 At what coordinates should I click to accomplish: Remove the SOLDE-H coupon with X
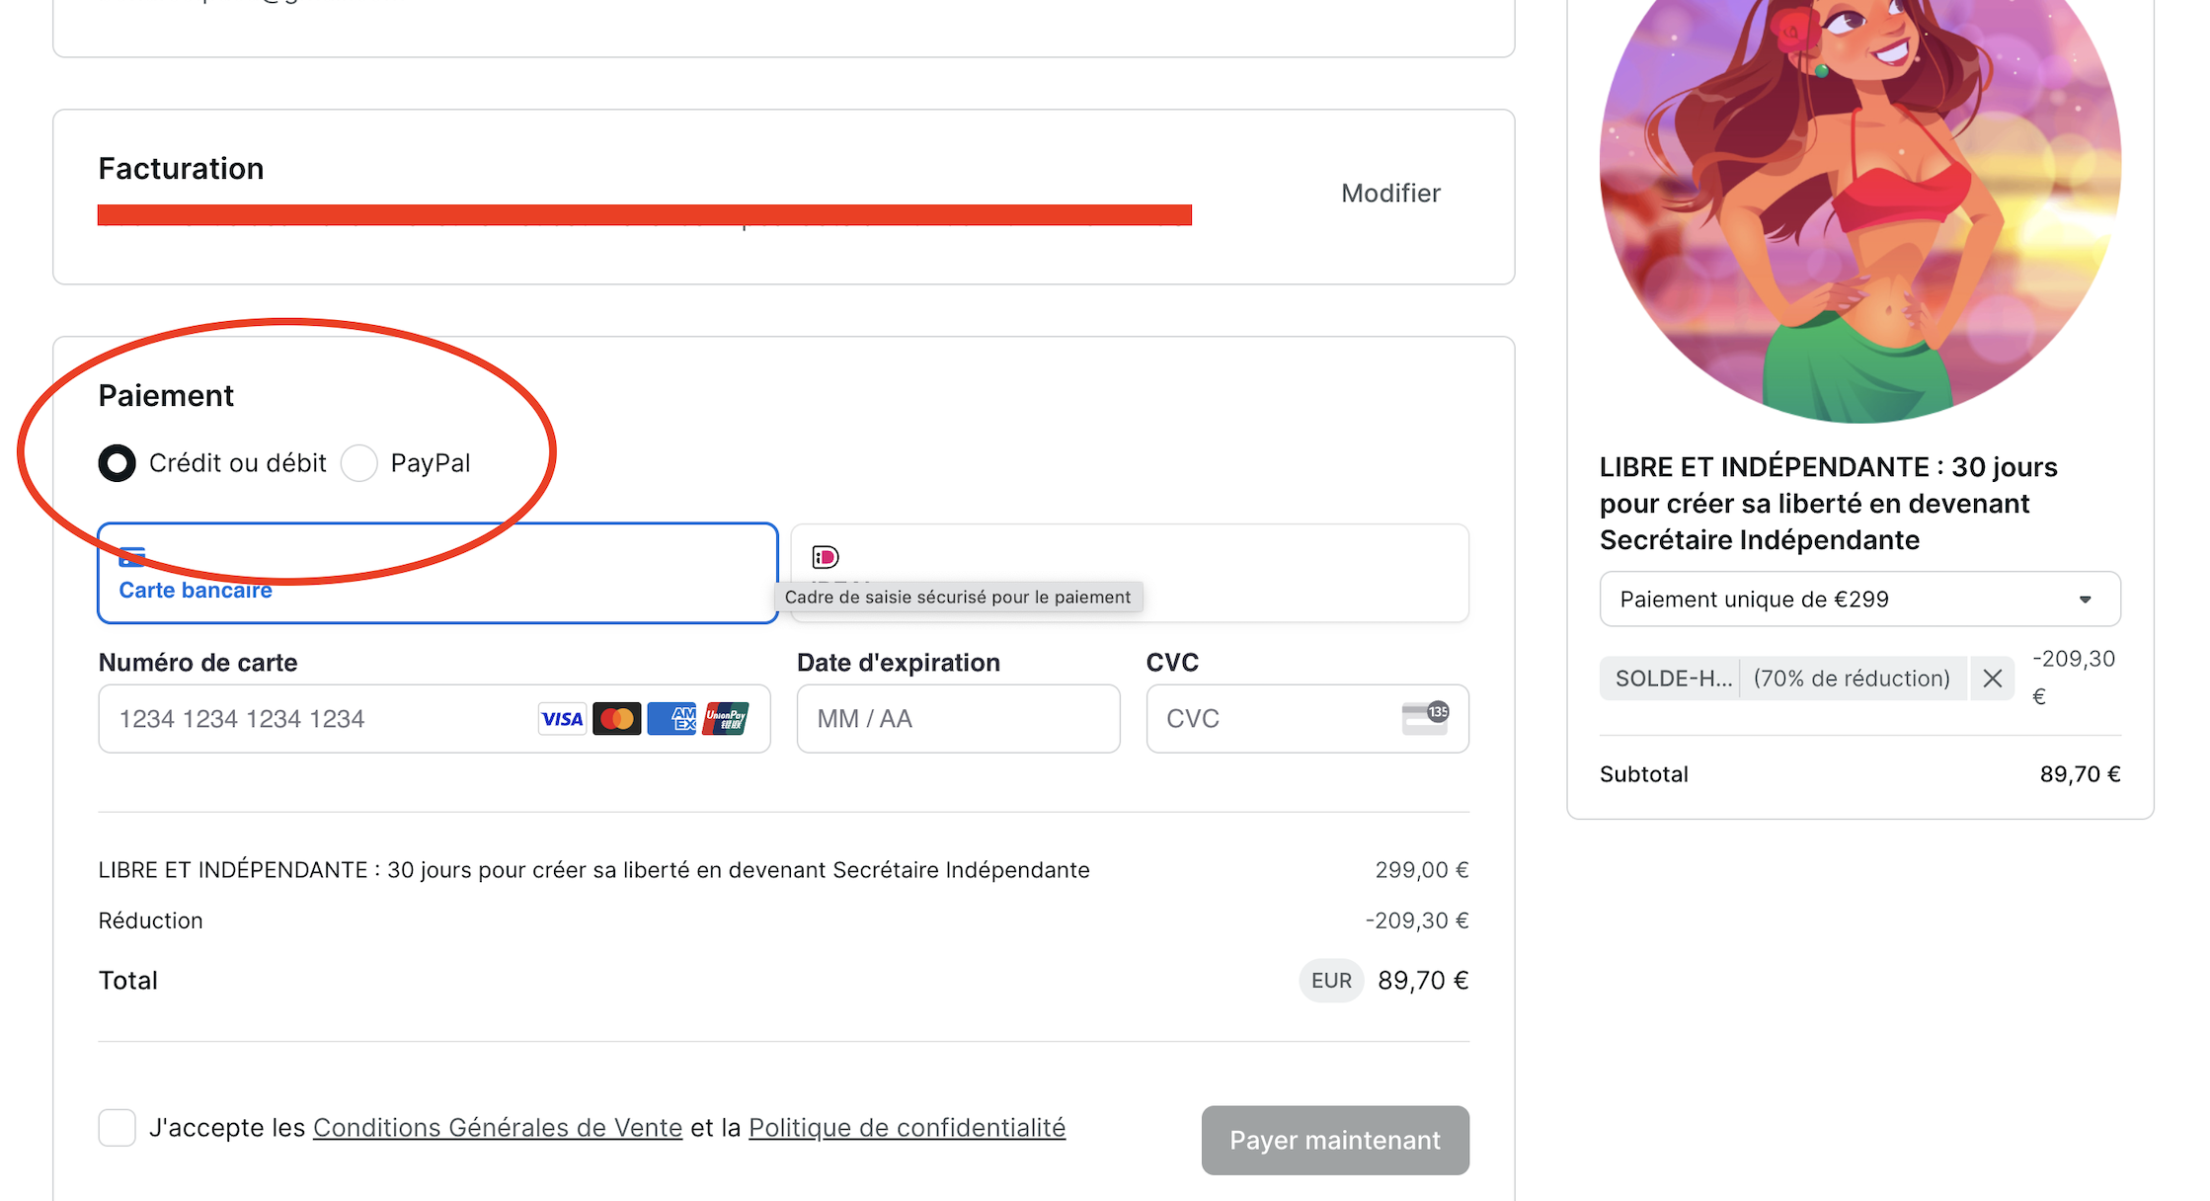[1993, 679]
